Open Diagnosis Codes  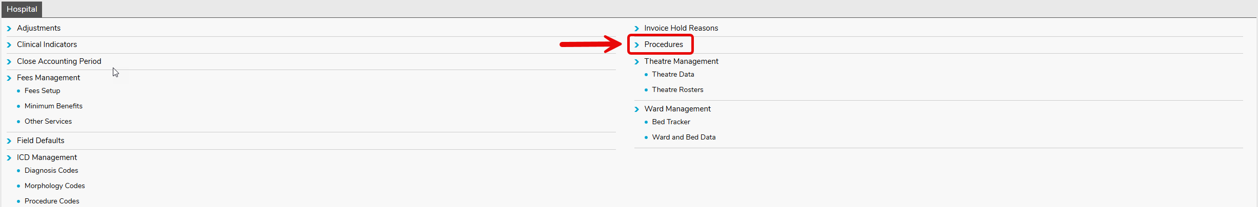pos(51,170)
